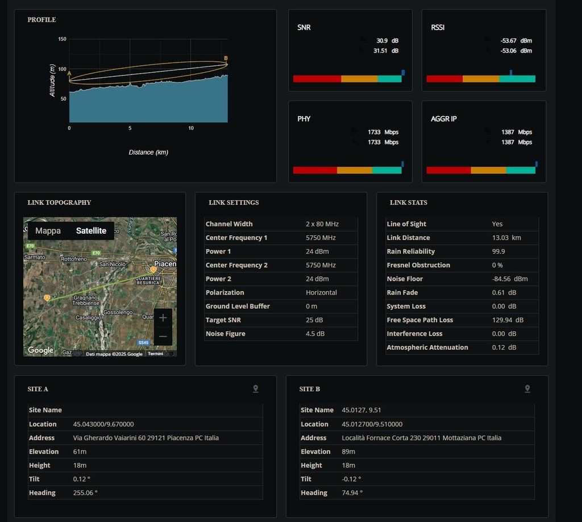Viewport: 582px width, 522px height.
Task: Open the Termini link on the map
Action: click(155, 354)
